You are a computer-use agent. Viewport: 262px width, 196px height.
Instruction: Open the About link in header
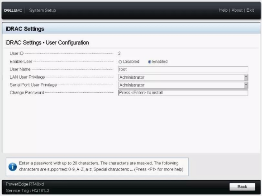(x=237, y=10)
